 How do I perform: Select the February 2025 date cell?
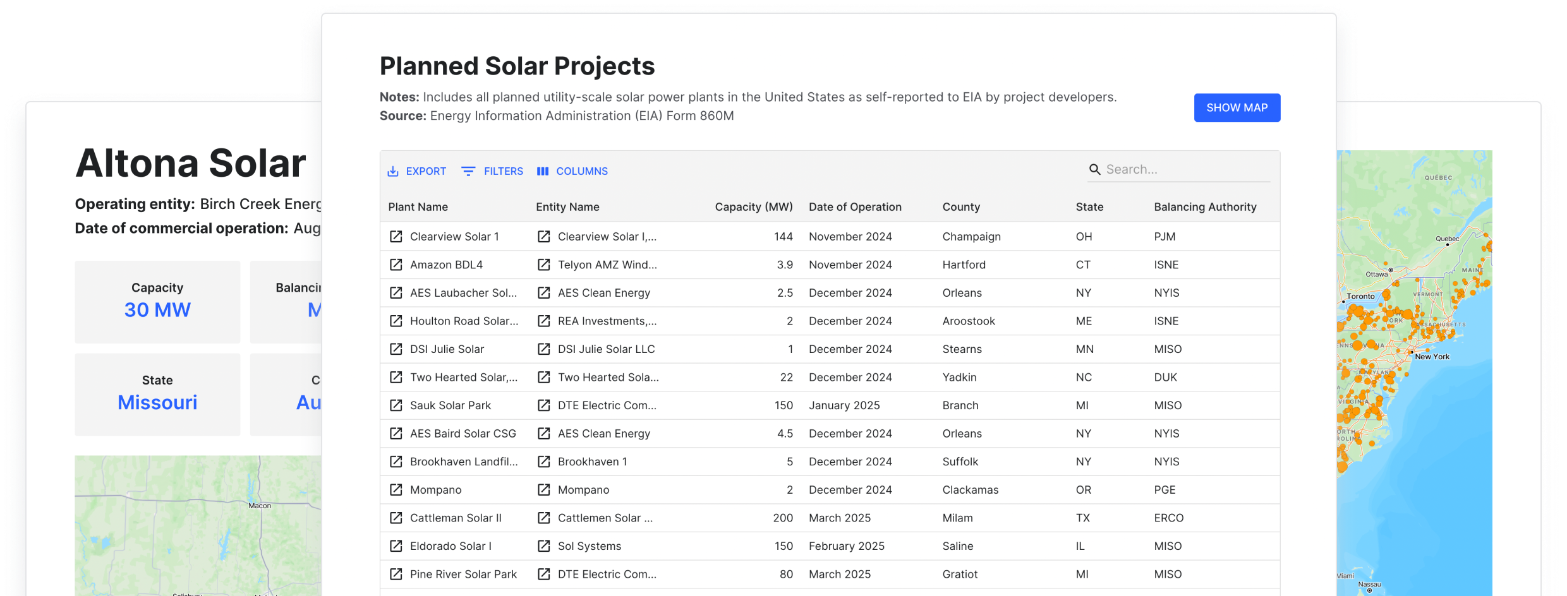click(847, 546)
